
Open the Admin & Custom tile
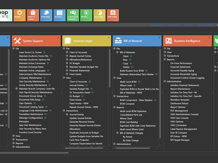point(33,15)
